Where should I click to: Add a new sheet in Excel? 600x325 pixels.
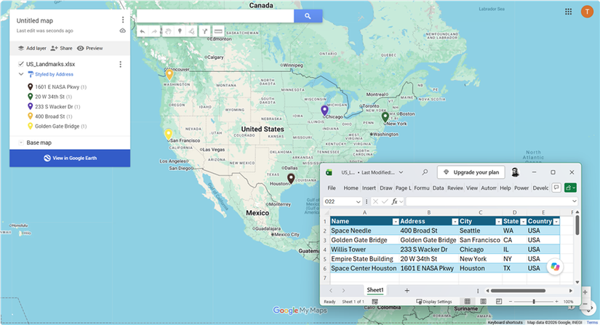pyautogui.click(x=407, y=291)
